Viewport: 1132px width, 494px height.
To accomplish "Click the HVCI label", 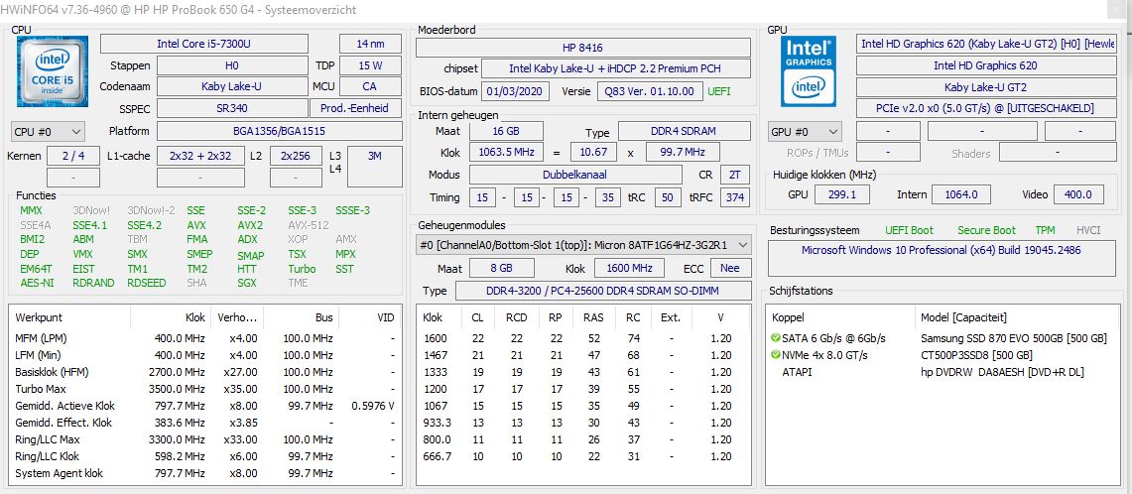I will point(1088,230).
